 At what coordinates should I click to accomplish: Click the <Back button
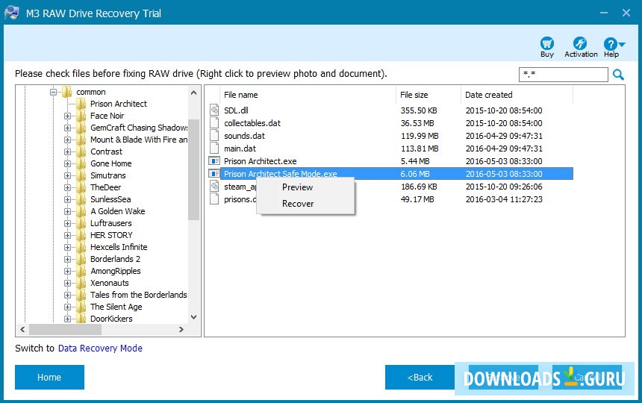click(420, 377)
